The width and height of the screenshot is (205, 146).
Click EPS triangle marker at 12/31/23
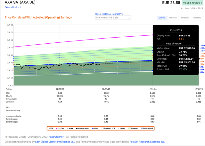pos(106,62)
